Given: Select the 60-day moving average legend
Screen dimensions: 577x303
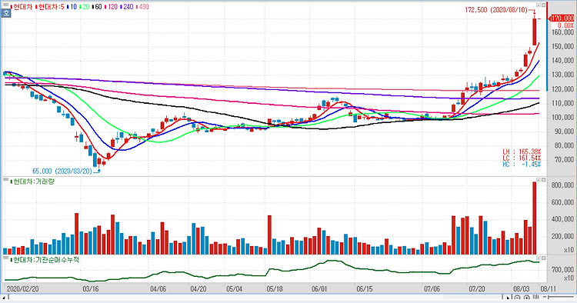Looking at the screenshot, I should point(96,7).
